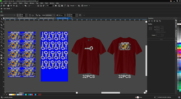Select the Shape tool in toolbox
The image size is (181, 99).
[1, 22]
